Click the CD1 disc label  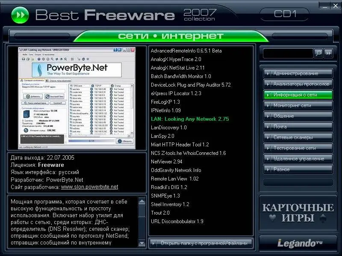click(285, 14)
